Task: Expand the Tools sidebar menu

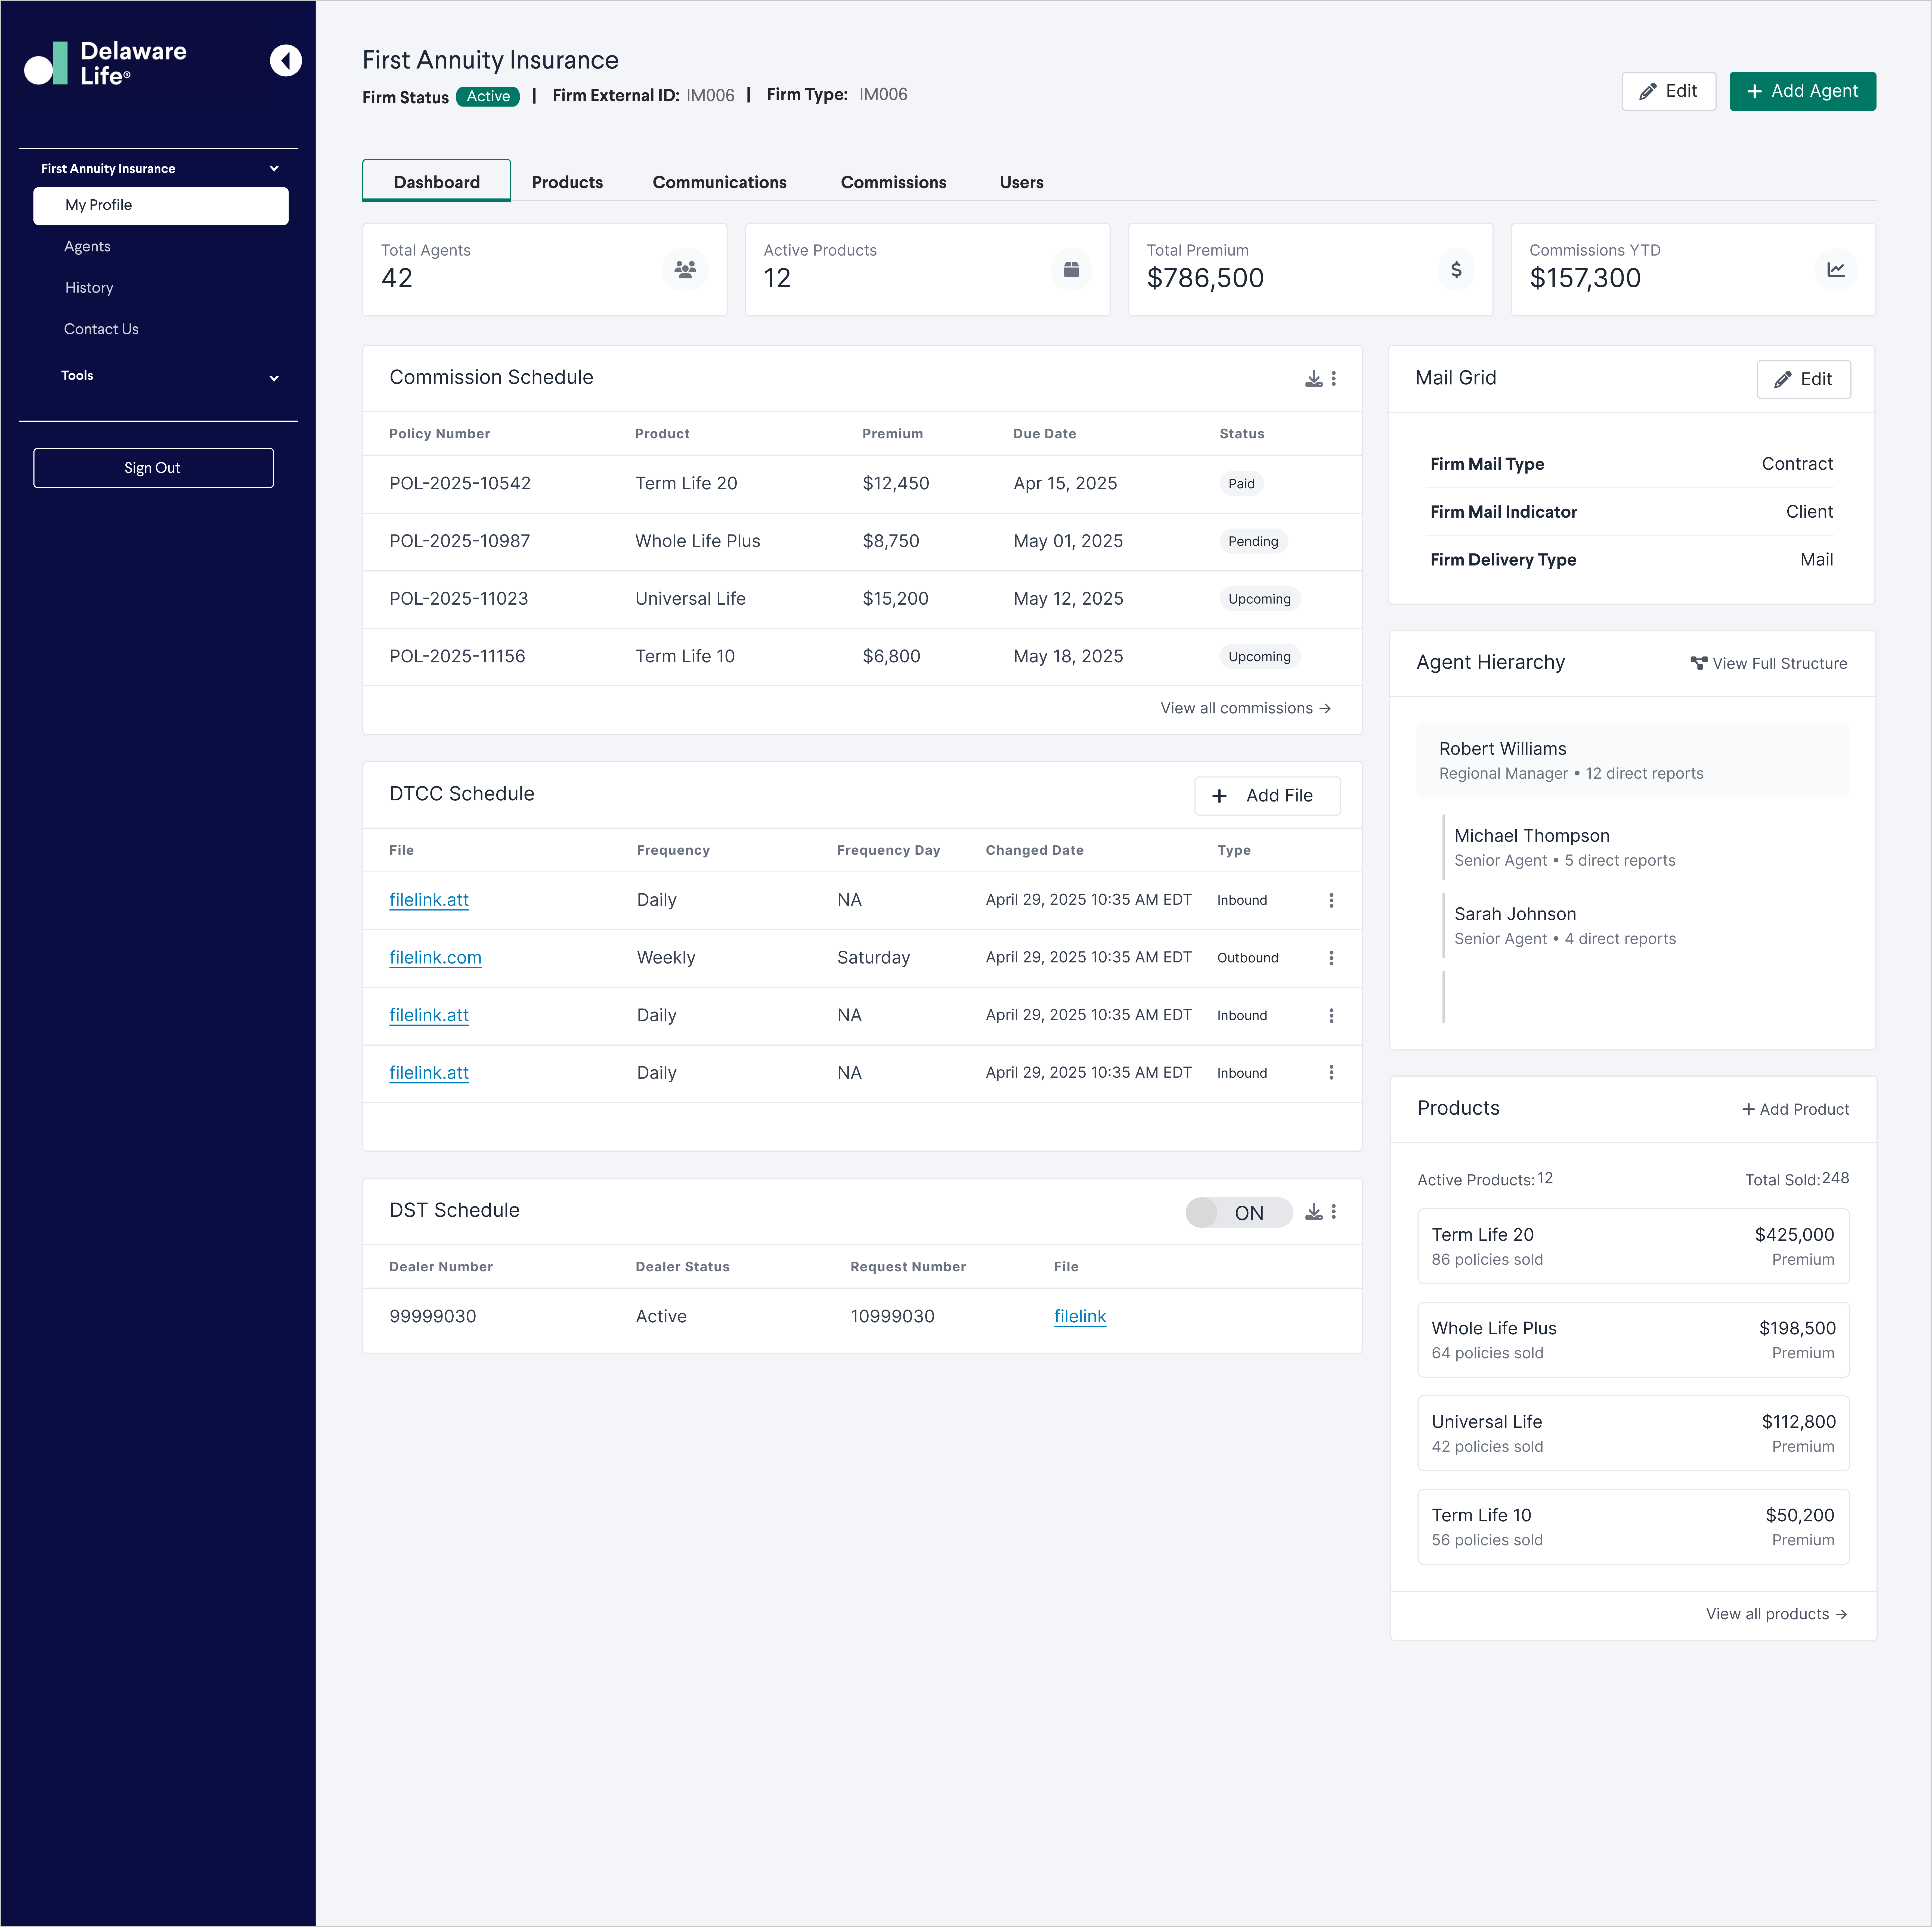Action: click(x=274, y=378)
